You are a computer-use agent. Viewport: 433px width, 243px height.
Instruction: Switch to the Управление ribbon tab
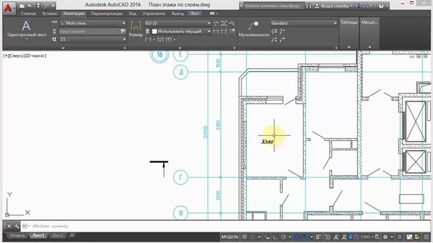(154, 13)
